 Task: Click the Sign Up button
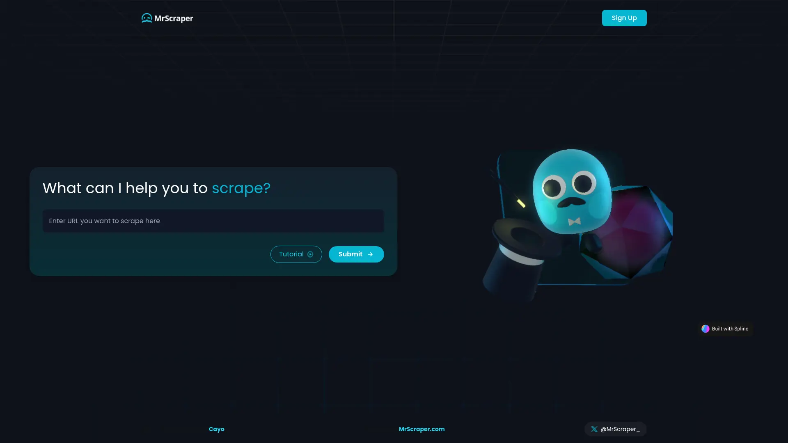[624, 18]
